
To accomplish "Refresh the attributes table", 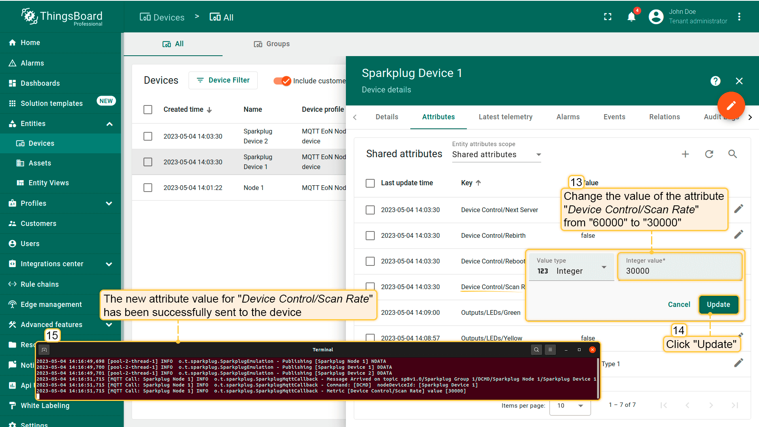I will (x=709, y=154).
